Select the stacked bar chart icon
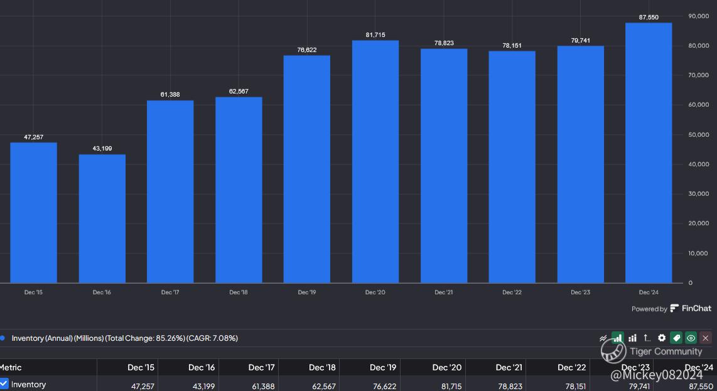Image resolution: width=717 pixels, height=391 pixels. click(632, 338)
